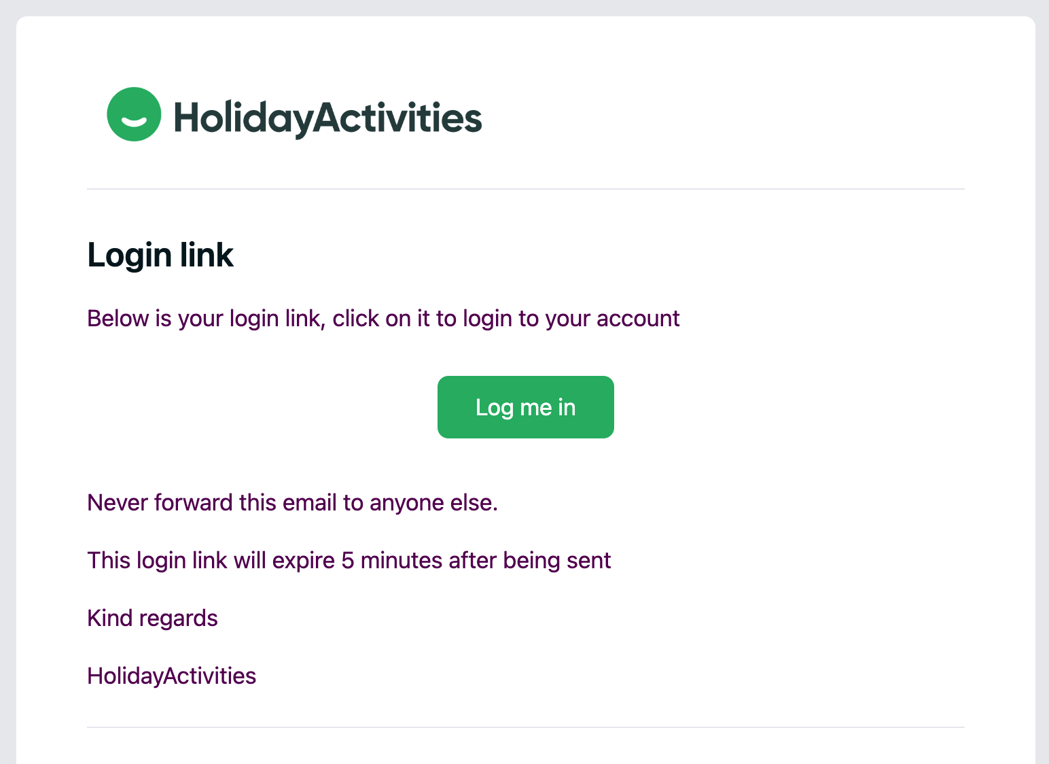
Task: Click the login link expiry notice text
Action: click(x=349, y=560)
